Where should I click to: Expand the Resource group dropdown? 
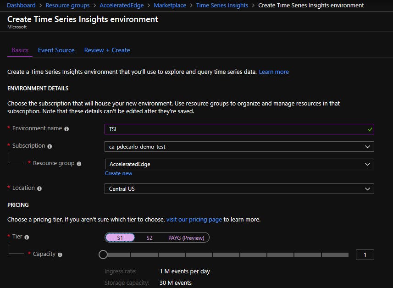point(239,164)
